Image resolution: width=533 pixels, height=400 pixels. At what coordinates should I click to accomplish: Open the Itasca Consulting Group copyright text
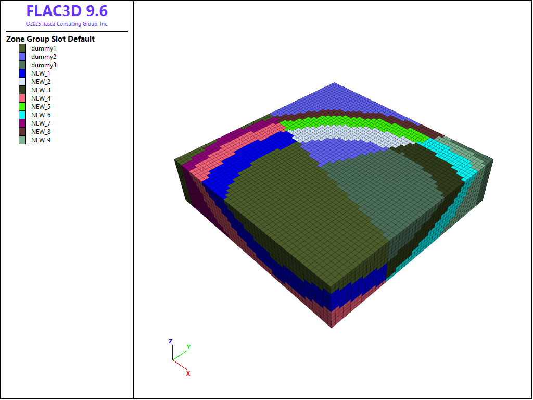67,24
